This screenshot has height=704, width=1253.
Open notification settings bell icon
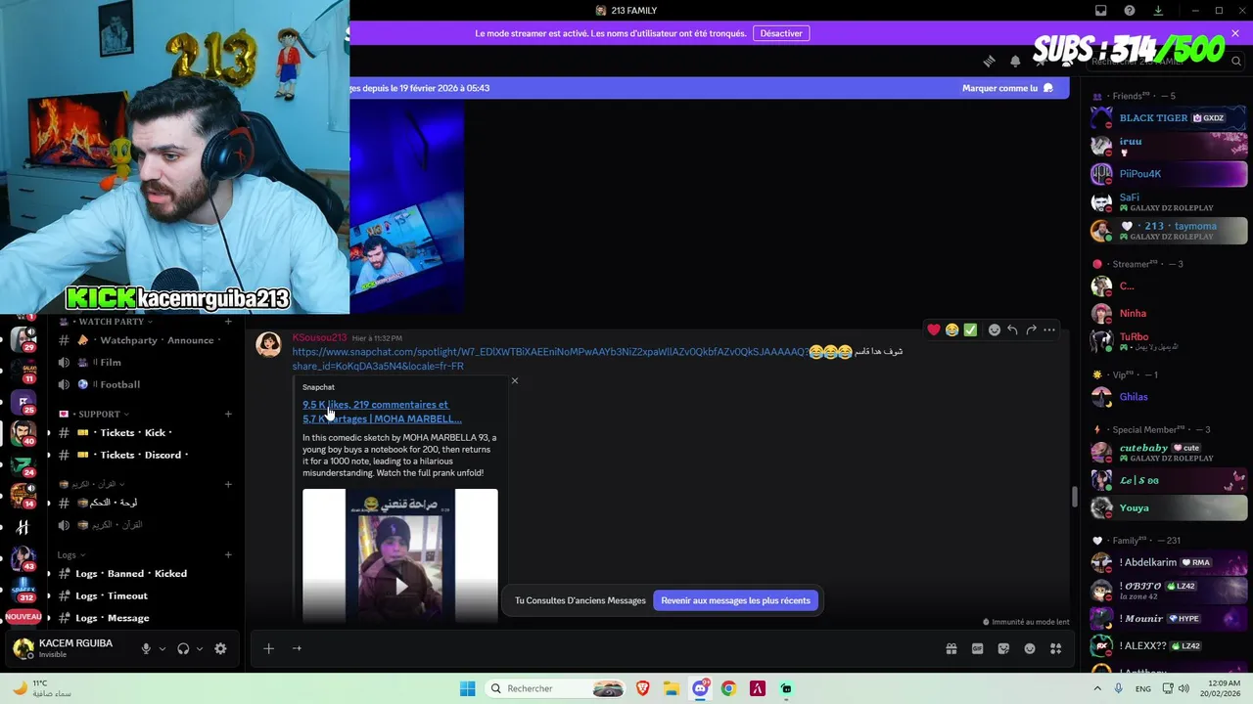click(1015, 61)
